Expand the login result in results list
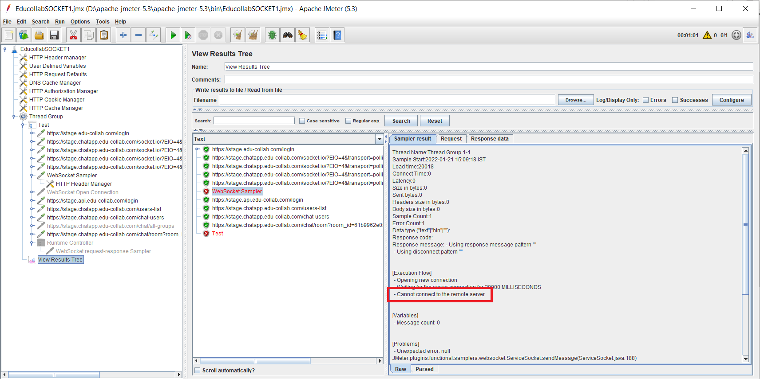 [x=198, y=149]
